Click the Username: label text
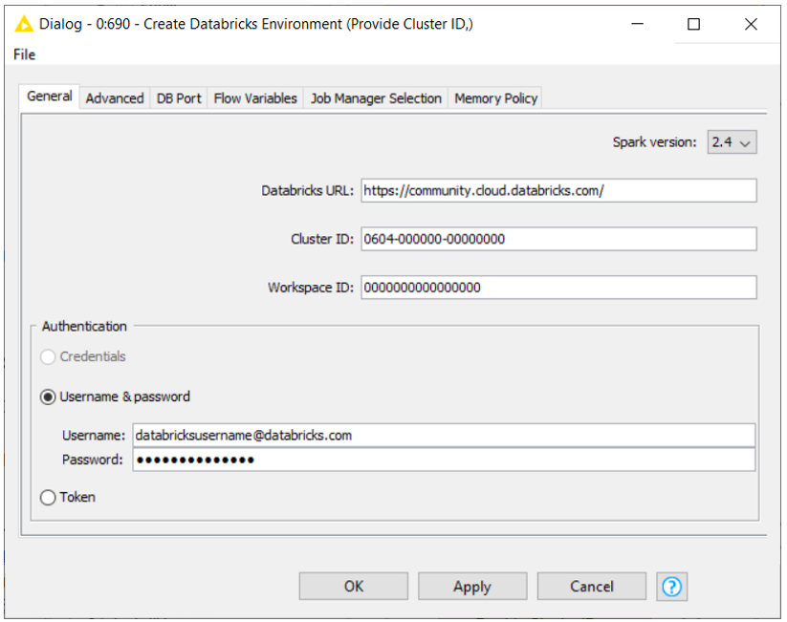 pyautogui.click(x=94, y=436)
